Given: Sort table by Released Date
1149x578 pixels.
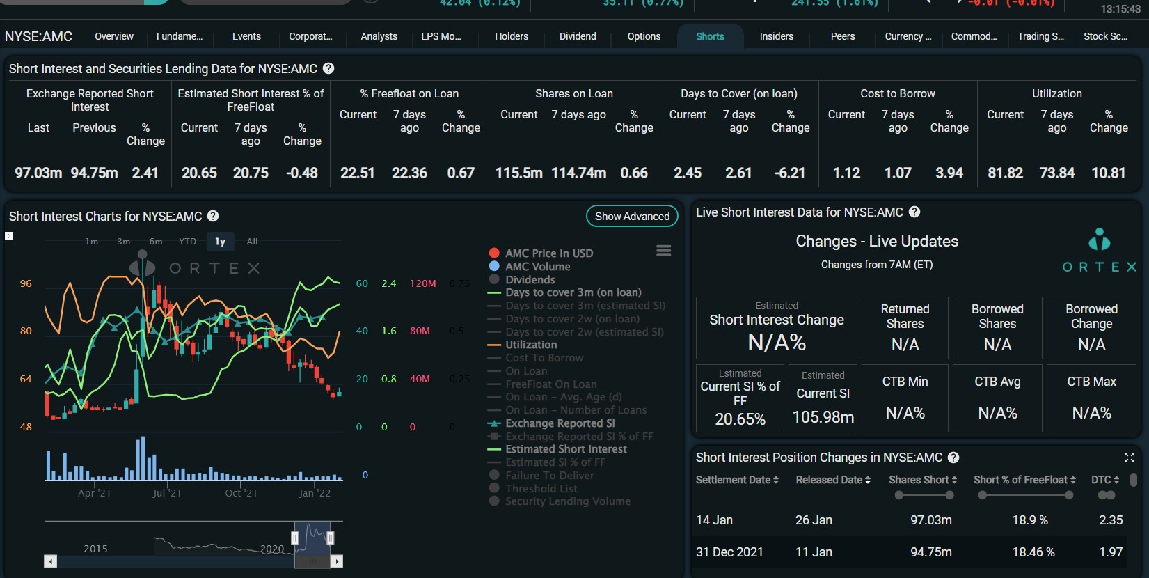Looking at the screenshot, I should (x=833, y=480).
